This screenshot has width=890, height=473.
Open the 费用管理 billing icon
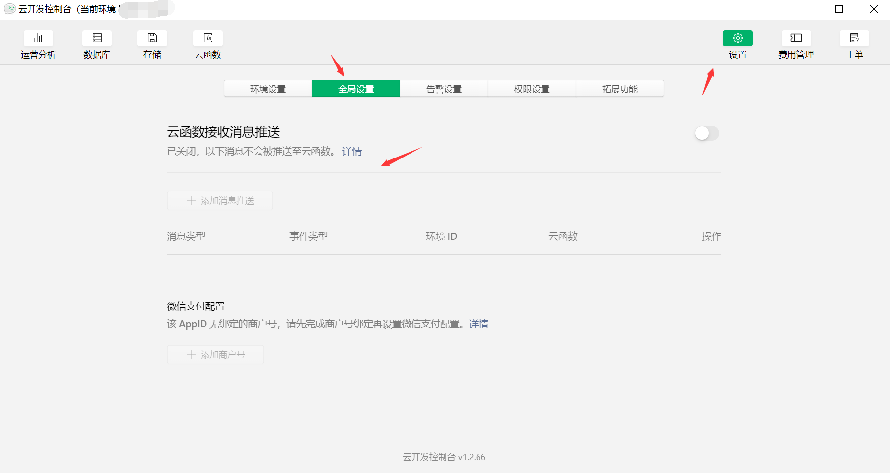pos(796,38)
